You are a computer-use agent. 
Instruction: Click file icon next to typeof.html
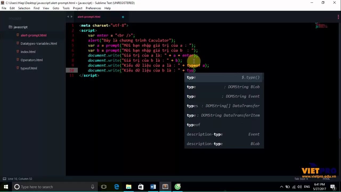(x=18, y=68)
